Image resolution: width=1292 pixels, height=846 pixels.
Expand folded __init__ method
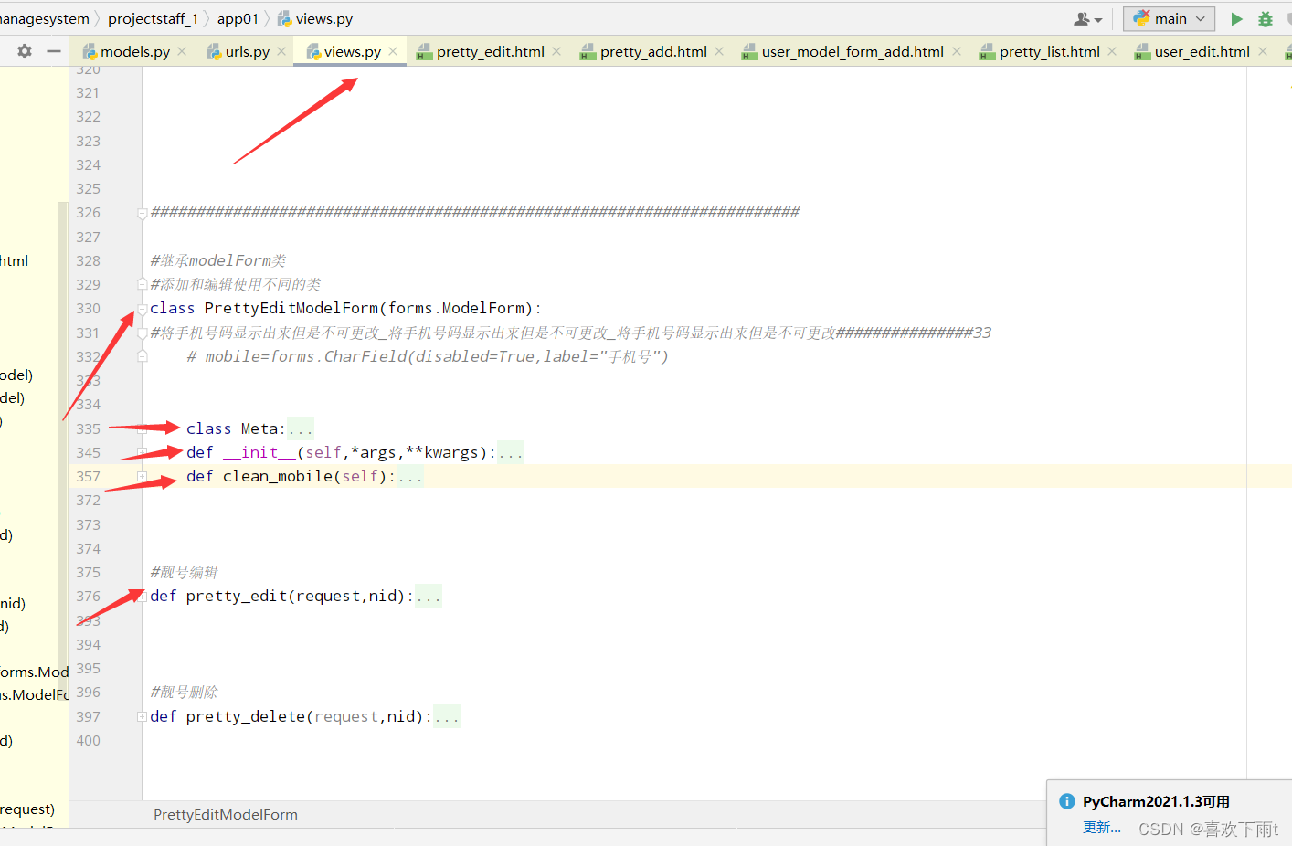(143, 452)
